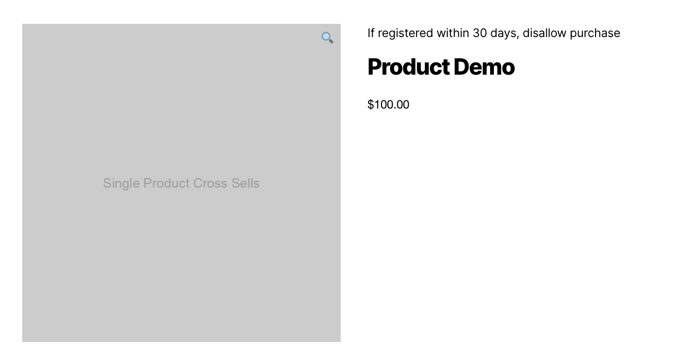Click the 'Single Product Cross Sells' placeholder text

pos(181,183)
